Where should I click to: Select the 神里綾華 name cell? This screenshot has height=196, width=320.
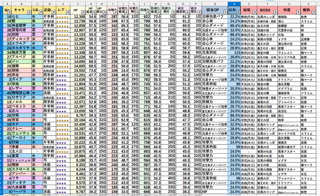coord(22,26)
